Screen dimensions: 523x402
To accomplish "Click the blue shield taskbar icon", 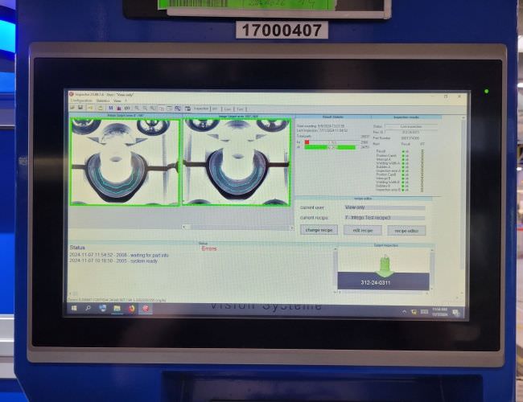I will [x=102, y=309].
